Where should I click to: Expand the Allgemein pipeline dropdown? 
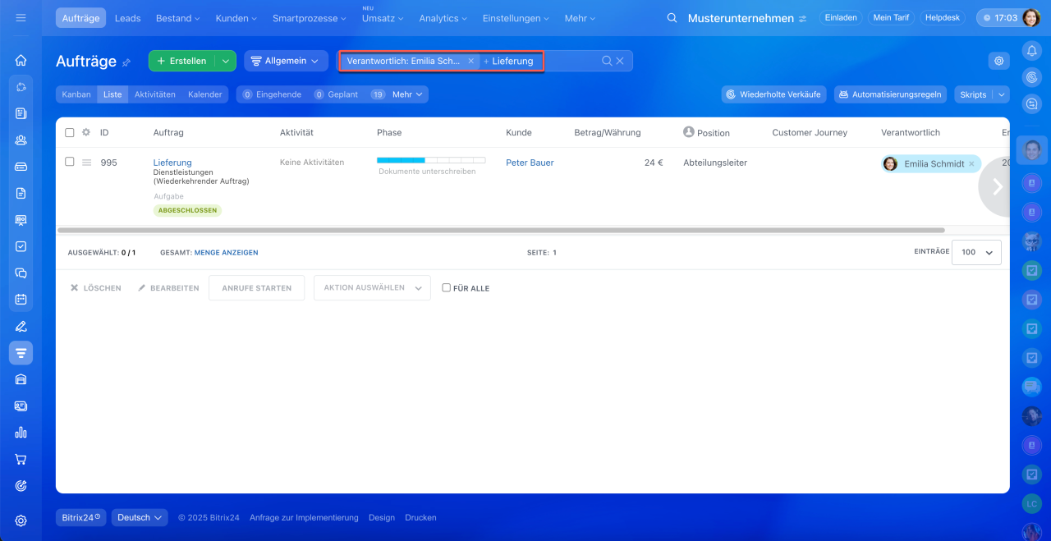tap(285, 61)
